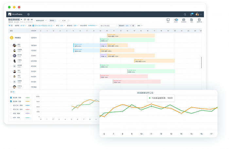
Task: Click the save document toolbar icon
Action: [191, 20]
